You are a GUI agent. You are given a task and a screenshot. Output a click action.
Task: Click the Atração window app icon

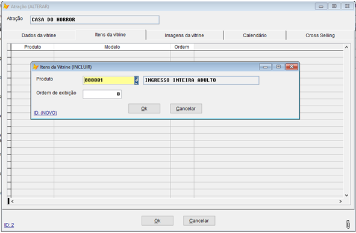point(7,7)
